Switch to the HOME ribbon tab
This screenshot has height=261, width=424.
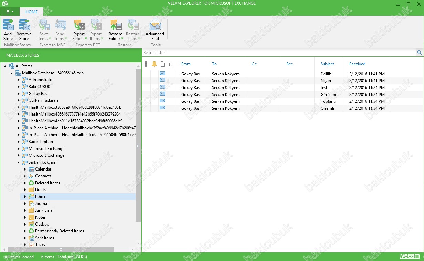[32, 12]
